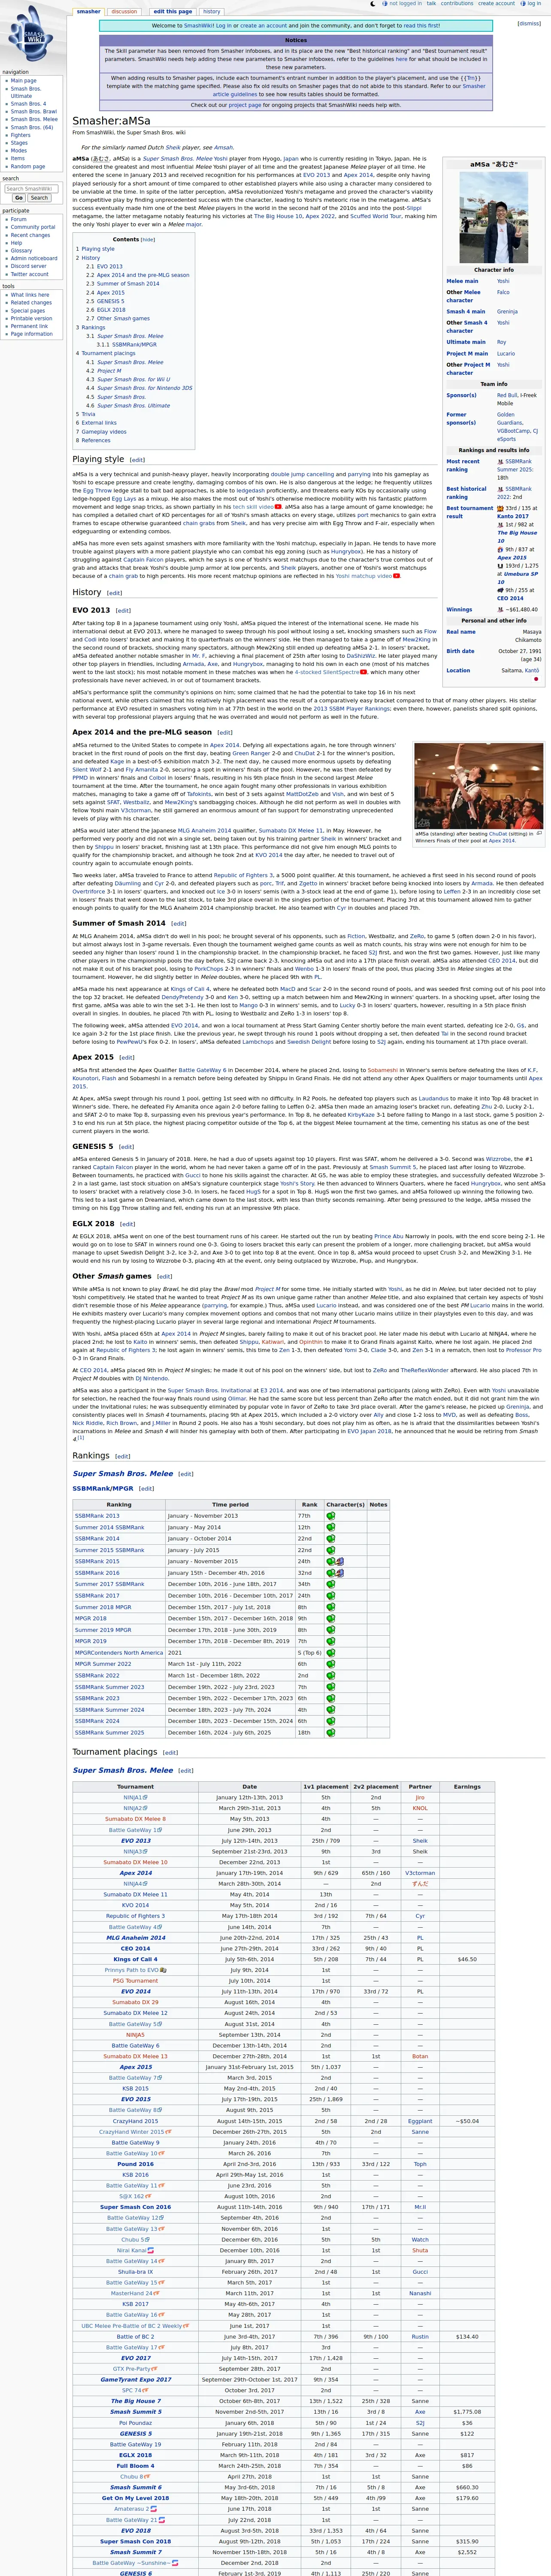551x2576 pixels.
Task: Click the YouTube icon after tech skill video
Action: 278,507
